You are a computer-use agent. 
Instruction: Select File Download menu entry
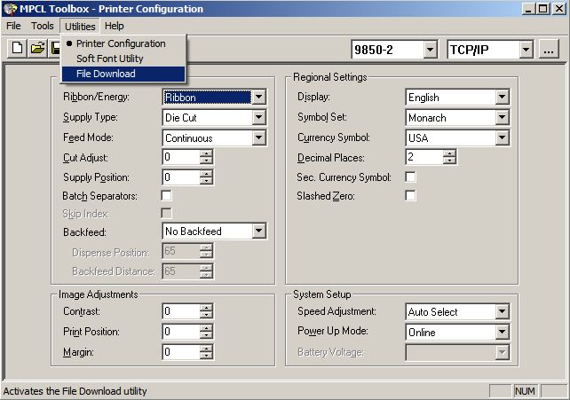click(x=123, y=74)
